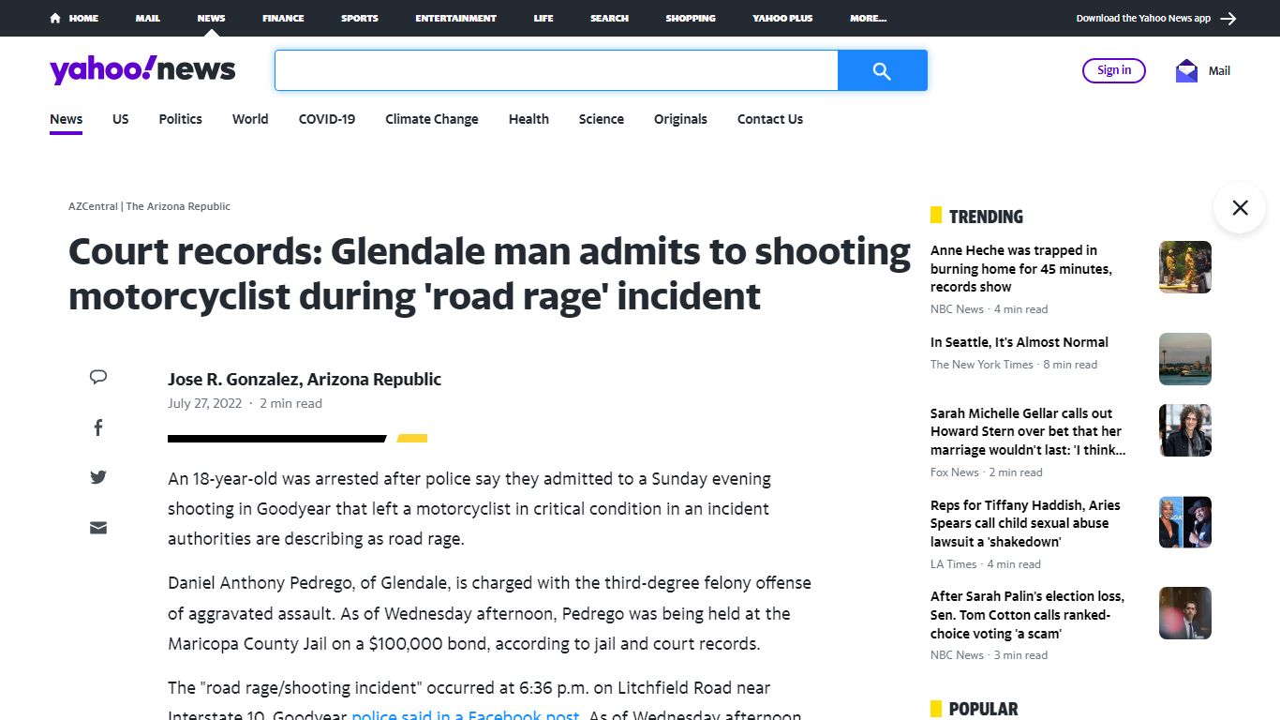1280x720 pixels.
Task: Open the Anne Heche trapped in burning home story
Action: tap(1020, 269)
